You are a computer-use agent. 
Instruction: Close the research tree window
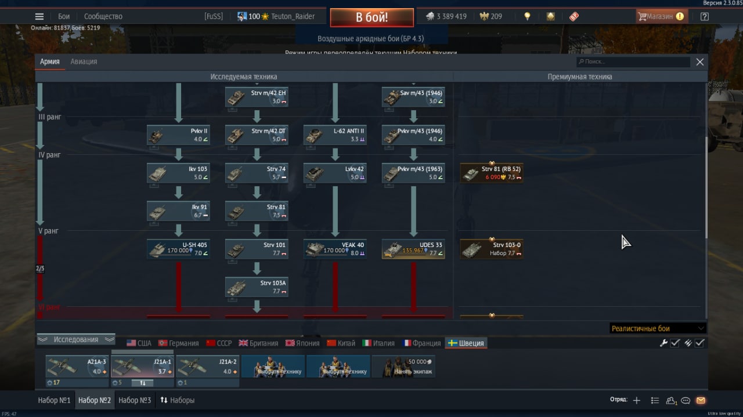700,61
